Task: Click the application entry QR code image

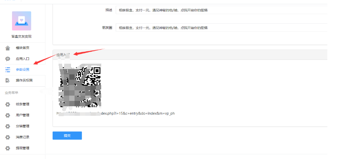Action: (80, 85)
